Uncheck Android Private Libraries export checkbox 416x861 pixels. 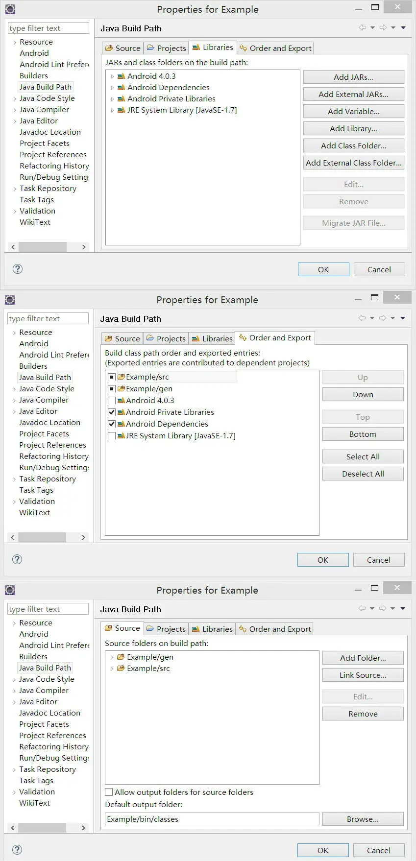click(x=112, y=412)
